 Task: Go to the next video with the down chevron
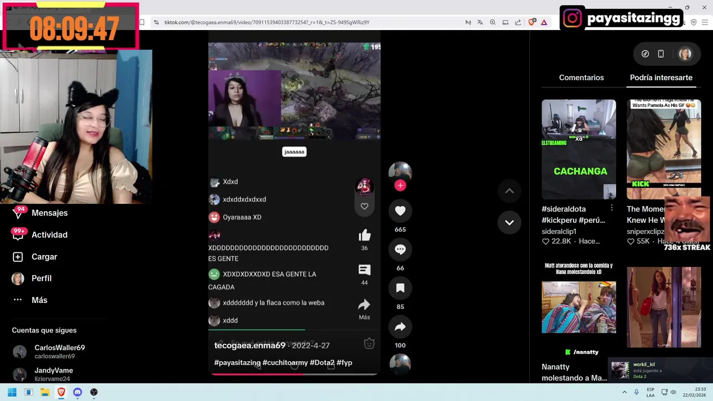pyautogui.click(x=509, y=222)
